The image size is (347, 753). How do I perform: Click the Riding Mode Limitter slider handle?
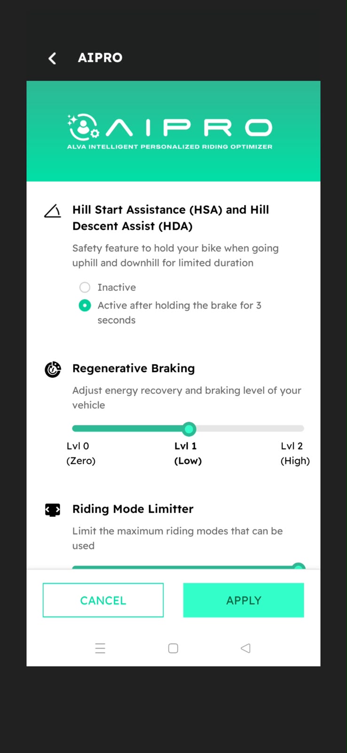click(299, 567)
